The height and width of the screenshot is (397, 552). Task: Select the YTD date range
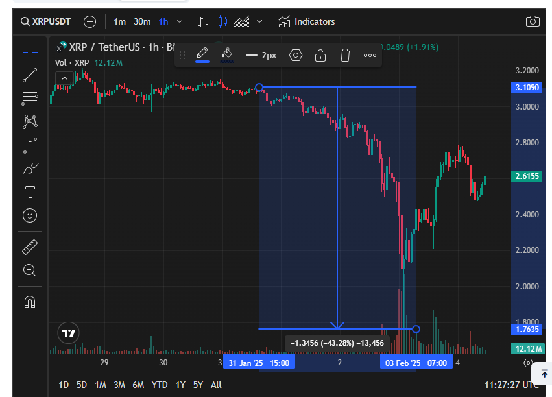coord(159,385)
